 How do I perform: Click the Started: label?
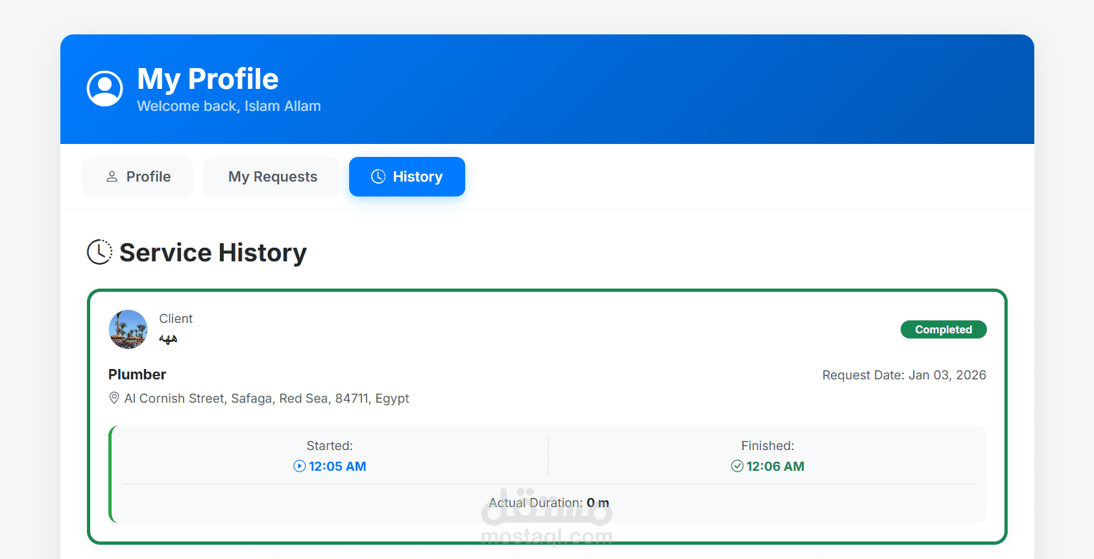[x=330, y=446]
